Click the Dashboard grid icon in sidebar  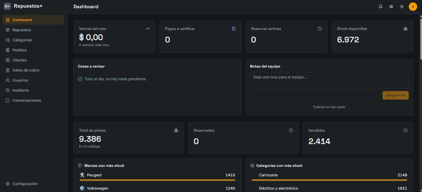pyautogui.click(x=8, y=20)
